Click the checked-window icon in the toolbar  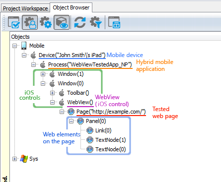point(13,22)
